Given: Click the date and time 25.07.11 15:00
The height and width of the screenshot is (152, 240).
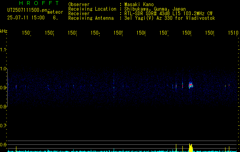Looking at the screenshot, I should [26, 17].
